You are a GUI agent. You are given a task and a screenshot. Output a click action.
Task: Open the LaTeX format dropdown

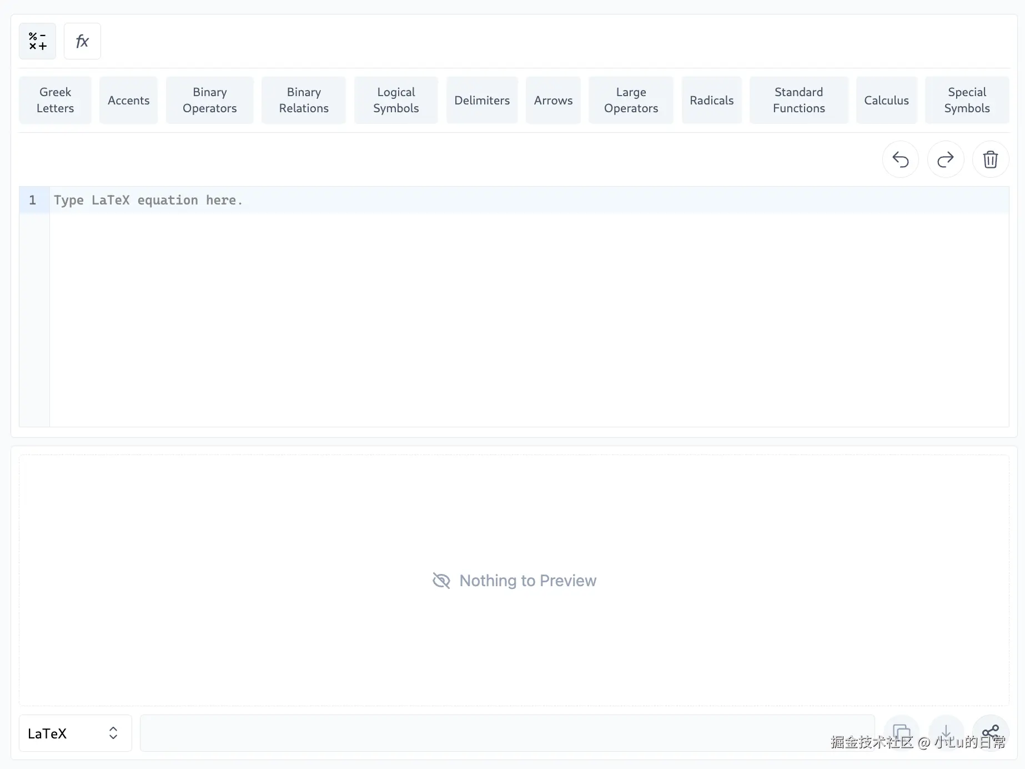(x=75, y=733)
